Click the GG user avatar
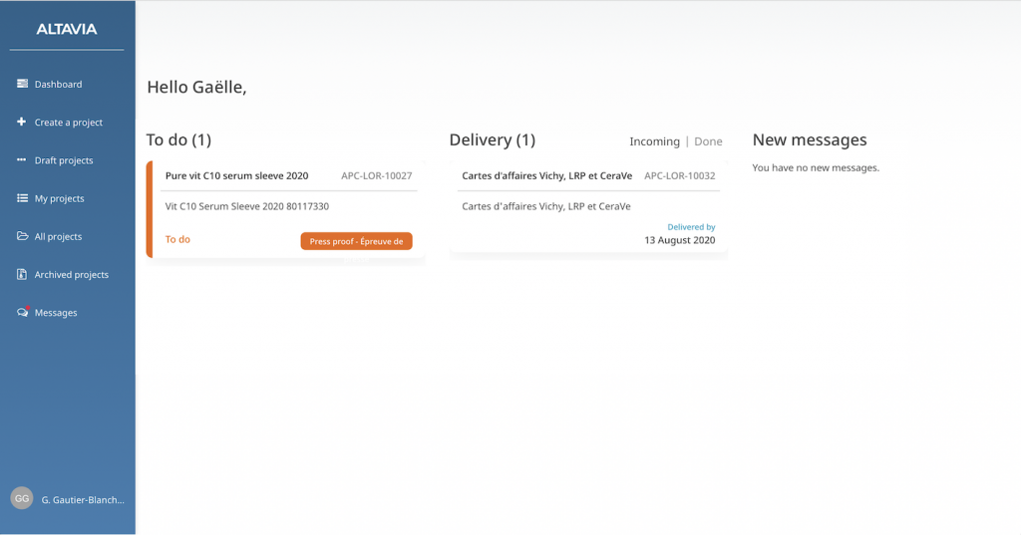Screen dimensions: 1021x535 coord(22,498)
